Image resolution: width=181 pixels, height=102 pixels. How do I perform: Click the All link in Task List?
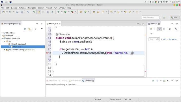click(x=164, y=39)
